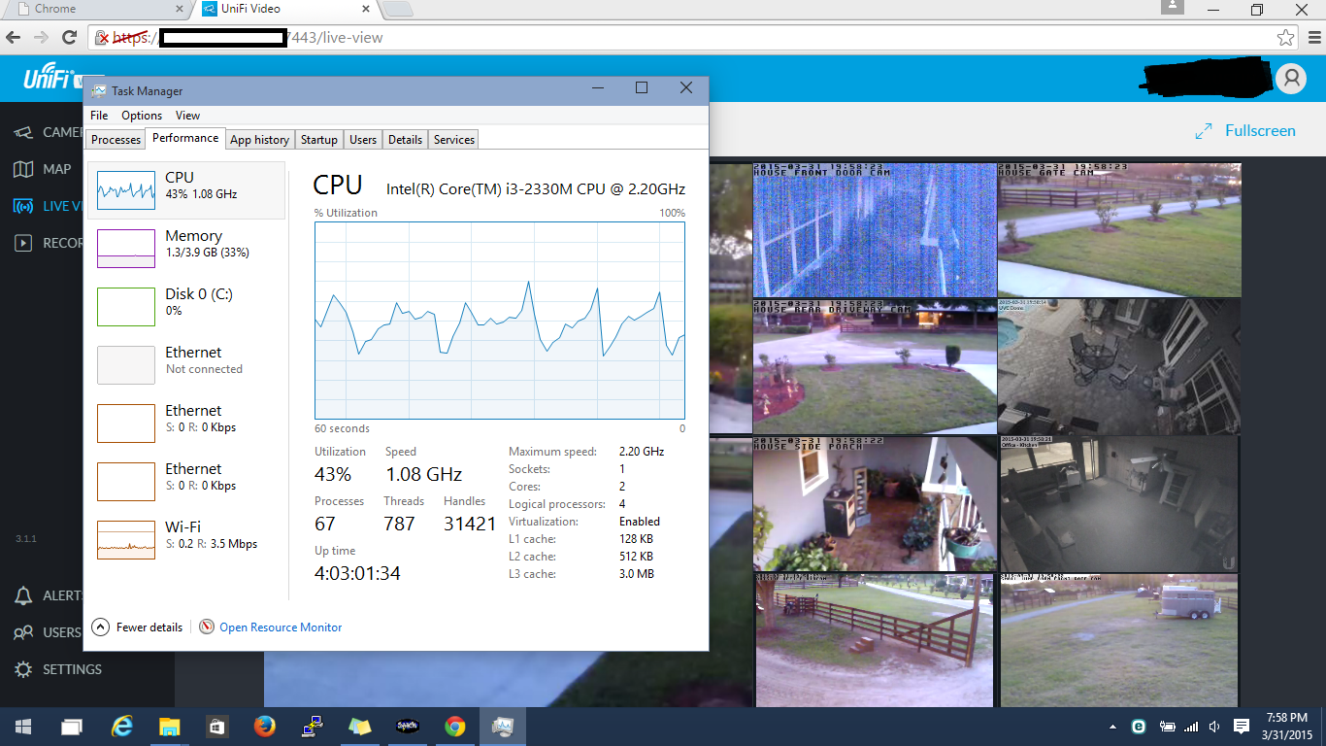Switch to the Services tab
The width and height of the screenshot is (1326, 746).
click(454, 140)
